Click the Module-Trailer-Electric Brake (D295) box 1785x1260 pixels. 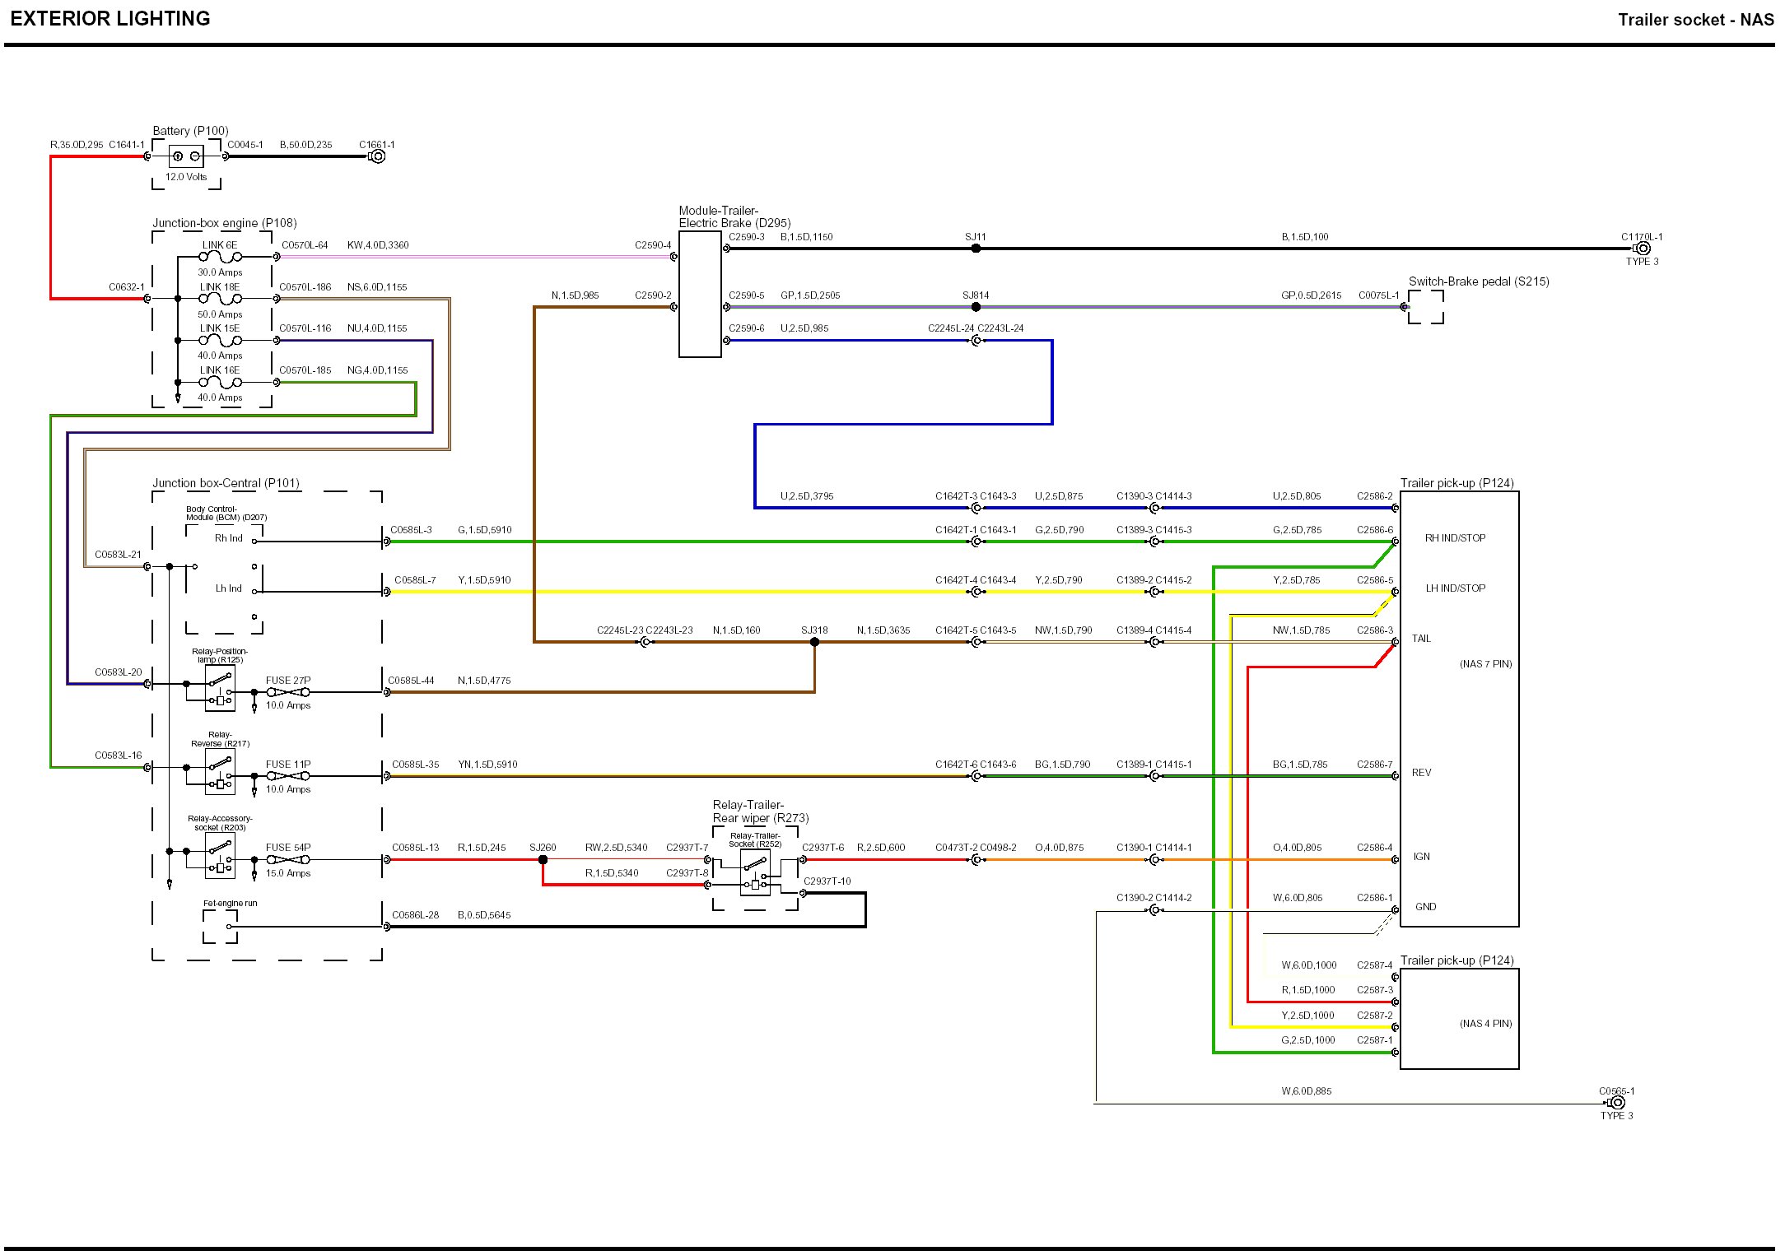coord(700,294)
